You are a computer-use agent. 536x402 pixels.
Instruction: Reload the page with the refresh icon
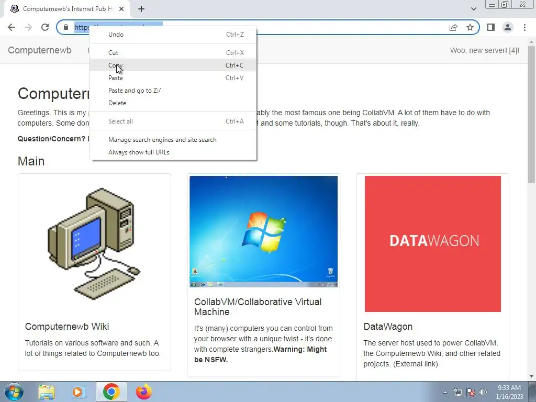click(45, 27)
